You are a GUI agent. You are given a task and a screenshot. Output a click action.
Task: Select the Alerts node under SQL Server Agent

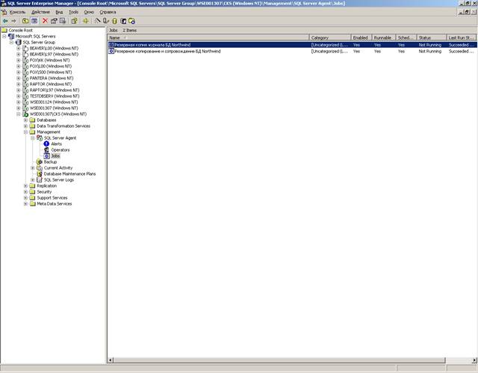[57, 144]
